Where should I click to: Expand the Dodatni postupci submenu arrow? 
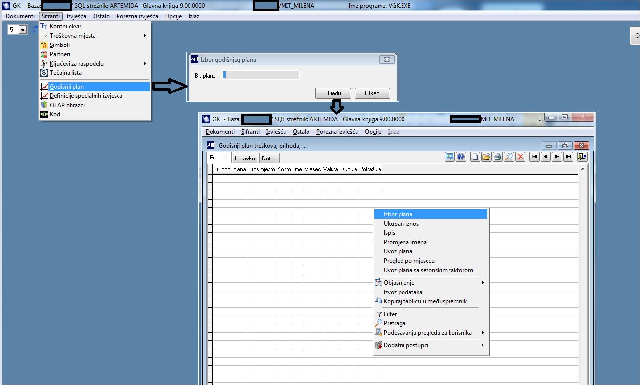(483, 345)
